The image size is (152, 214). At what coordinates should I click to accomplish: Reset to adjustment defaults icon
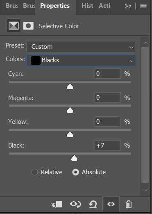point(93,205)
